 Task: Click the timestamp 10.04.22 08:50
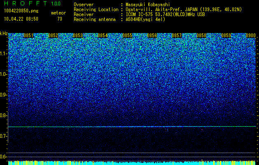pyautogui.click(x=21, y=19)
